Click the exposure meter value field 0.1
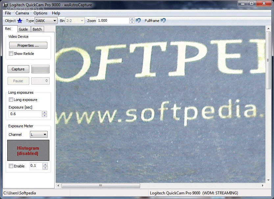Image resolution: width=274 pixels, height=199 pixels. [36, 166]
